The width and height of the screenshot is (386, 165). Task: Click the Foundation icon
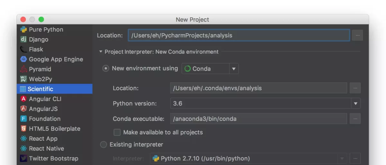[23, 119]
